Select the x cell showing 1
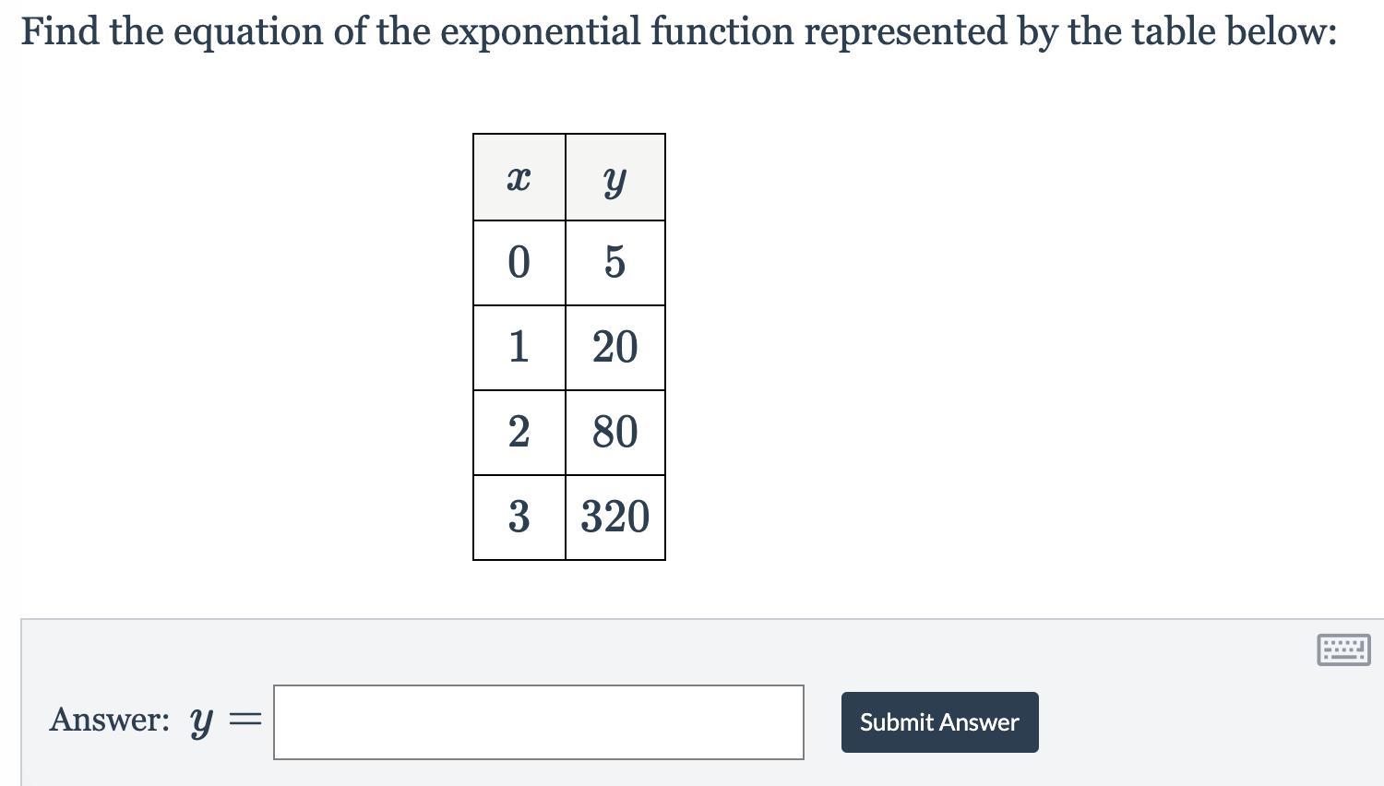The image size is (1384, 786). click(x=519, y=348)
